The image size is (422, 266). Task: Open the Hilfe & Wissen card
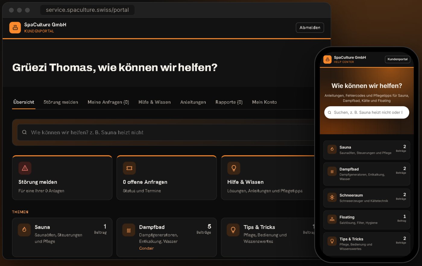point(268,178)
